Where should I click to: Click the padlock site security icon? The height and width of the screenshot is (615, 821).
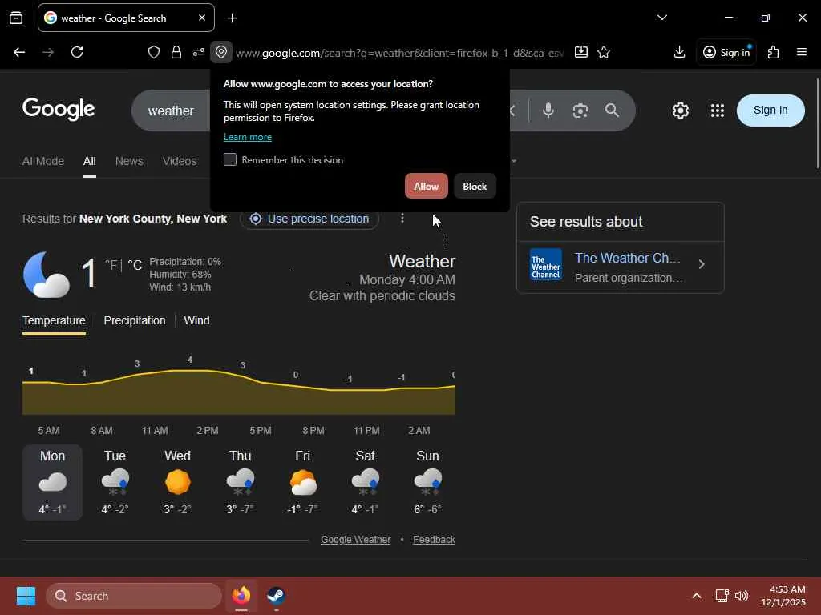176,52
